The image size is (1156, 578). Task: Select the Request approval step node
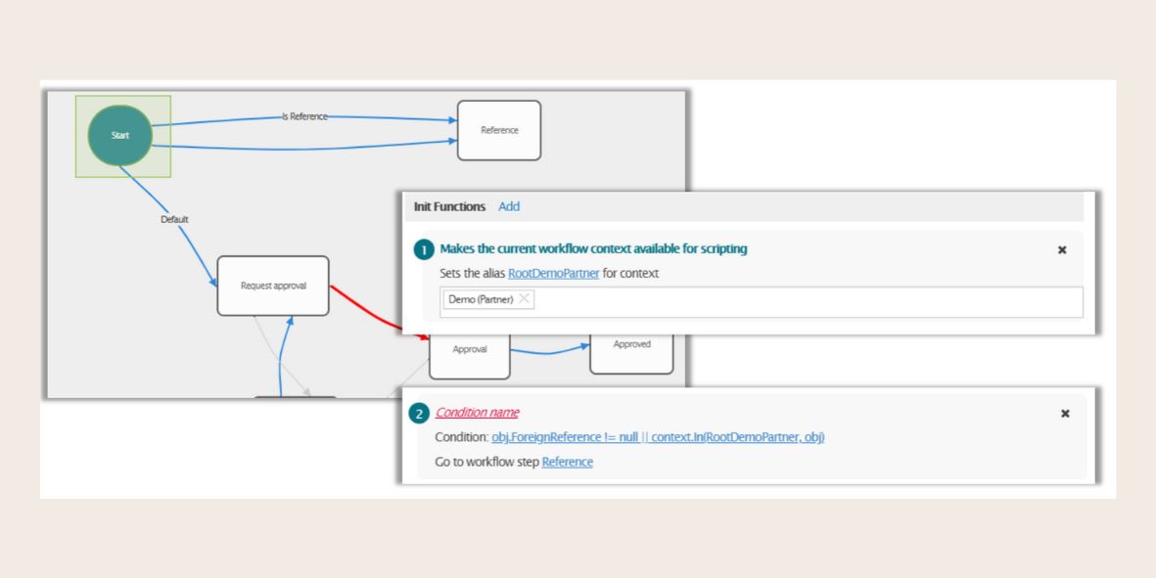click(273, 286)
